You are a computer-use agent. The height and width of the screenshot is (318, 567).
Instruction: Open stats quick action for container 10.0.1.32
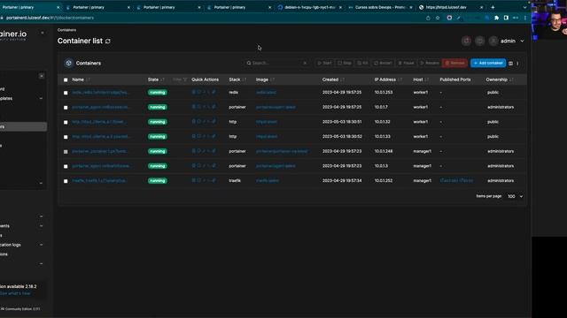pyautogui.click(x=204, y=122)
